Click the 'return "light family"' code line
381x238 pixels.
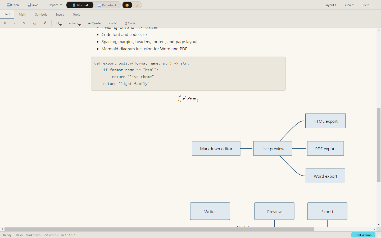pyautogui.click(x=126, y=84)
